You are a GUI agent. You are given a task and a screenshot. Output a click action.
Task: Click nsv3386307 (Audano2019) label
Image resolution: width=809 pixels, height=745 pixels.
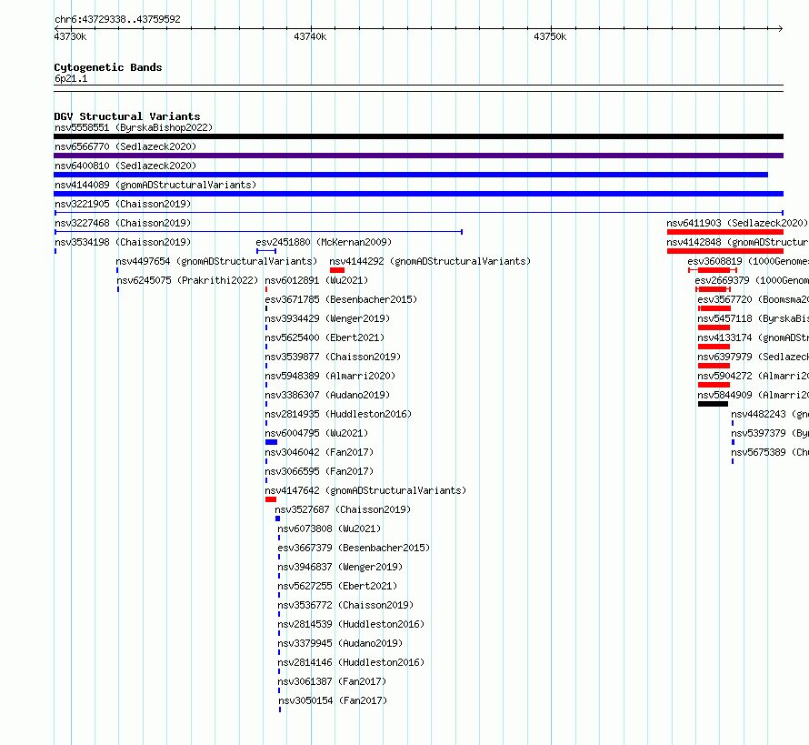(x=327, y=395)
